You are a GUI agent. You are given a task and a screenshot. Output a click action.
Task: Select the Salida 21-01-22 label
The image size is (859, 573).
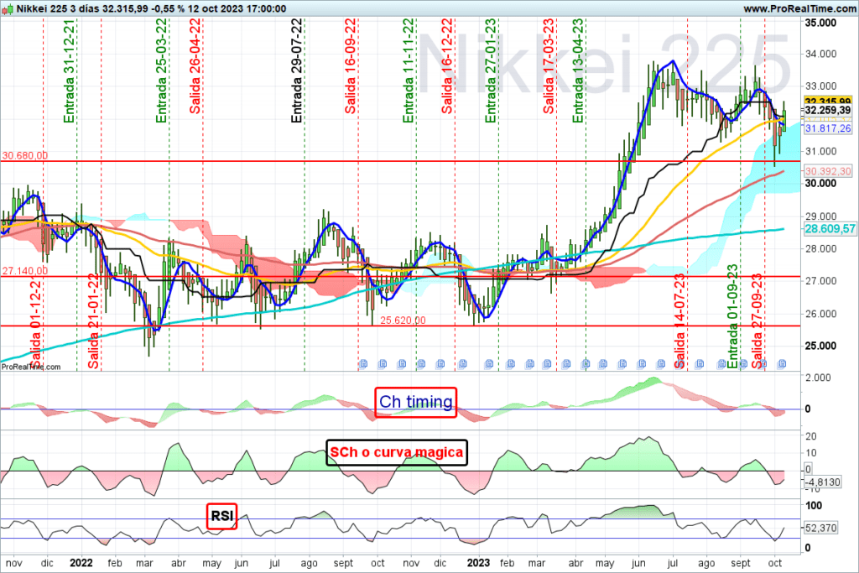94,321
